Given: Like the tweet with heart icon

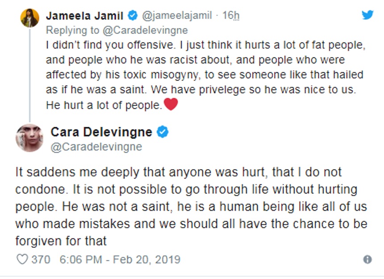Looking at the screenshot, I should 22,259.
